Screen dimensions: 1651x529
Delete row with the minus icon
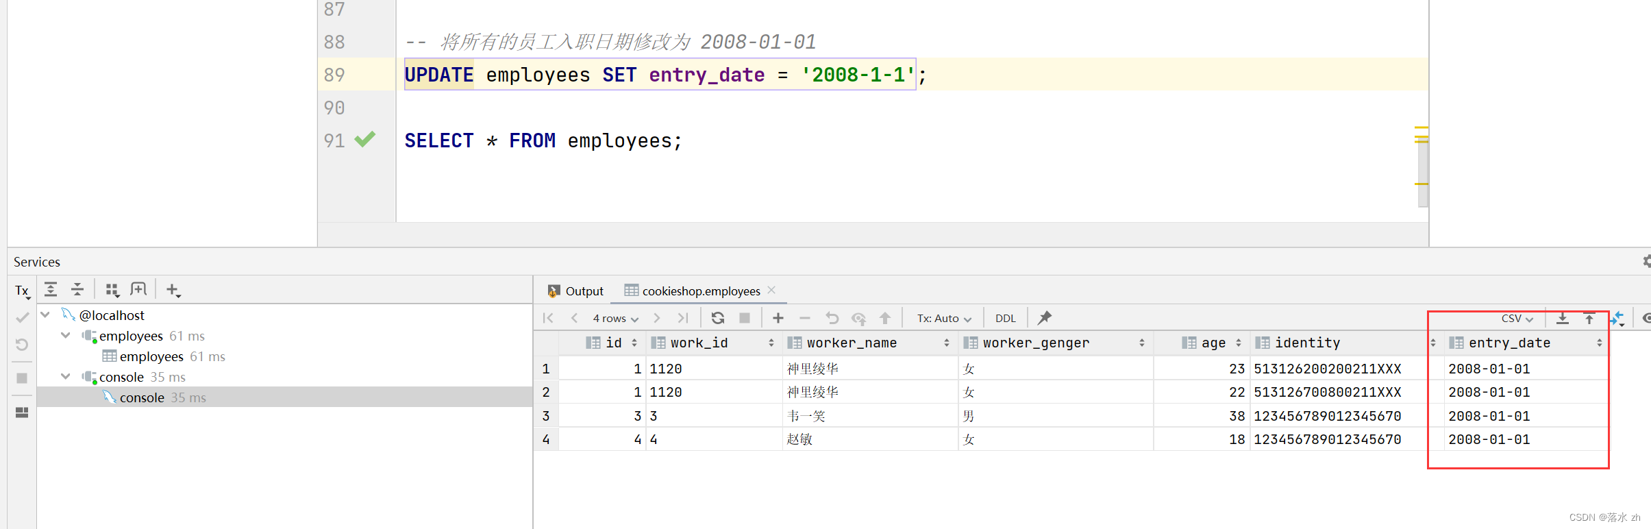click(x=805, y=318)
